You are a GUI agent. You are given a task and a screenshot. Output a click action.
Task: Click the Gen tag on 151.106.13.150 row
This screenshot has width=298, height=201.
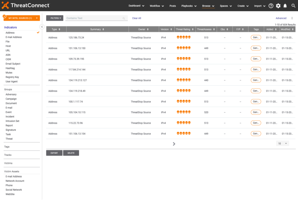coord(256,48)
